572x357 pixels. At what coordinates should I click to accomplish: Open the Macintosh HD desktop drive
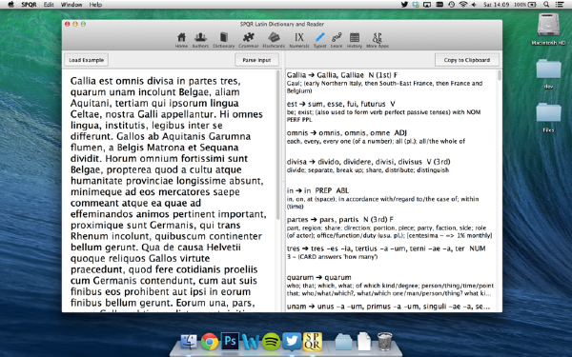548,30
